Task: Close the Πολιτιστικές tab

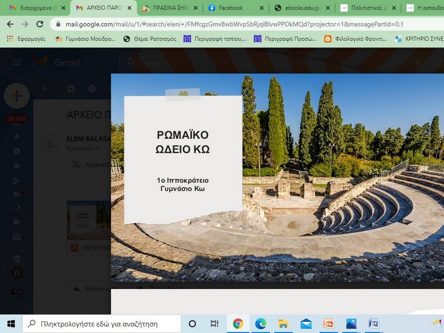Action: [394, 8]
